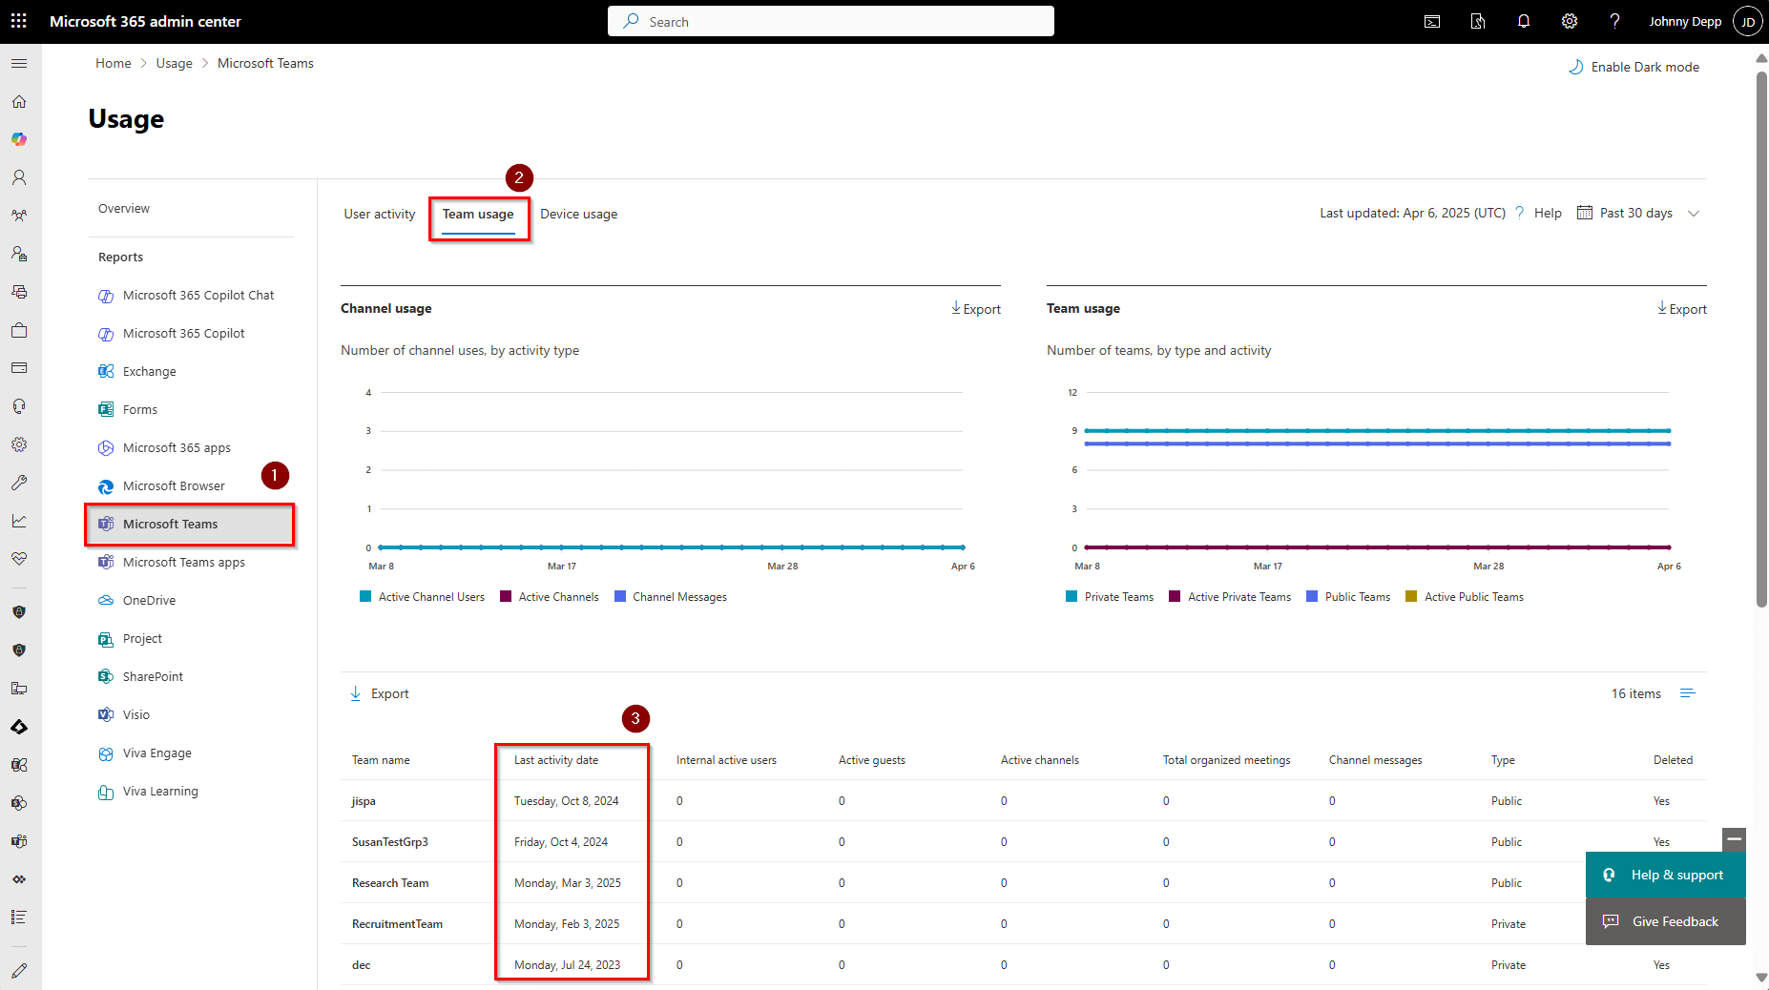This screenshot has height=990, width=1769.
Task: Click the Active Private Teams color swatch
Action: pos(1175,597)
